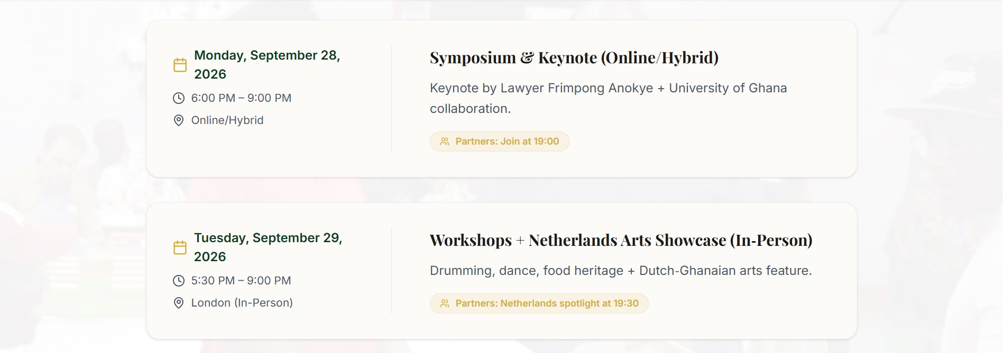Click the people icon in the Join at 19:00 badge

pos(445,141)
